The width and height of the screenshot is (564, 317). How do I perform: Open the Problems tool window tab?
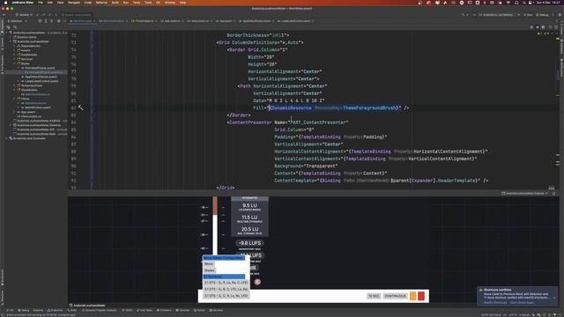click(x=164, y=310)
